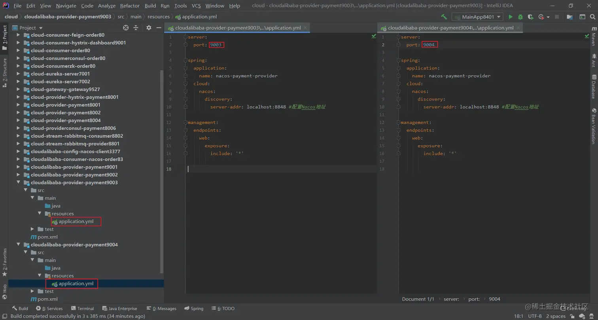Open the Refactor menu
598x320 pixels.
point(130,6)
